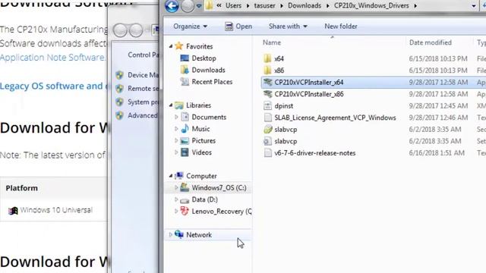Image resolution: width=486 pixels, height=273 pixels.
Task: Click Legacy OS software link on web page
Action: [54, 86]
